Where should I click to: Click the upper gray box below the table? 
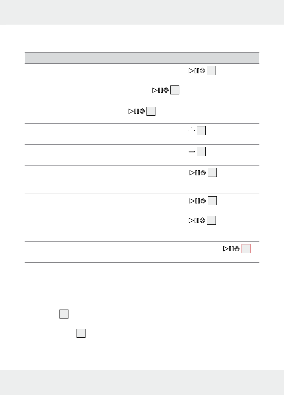64,314
